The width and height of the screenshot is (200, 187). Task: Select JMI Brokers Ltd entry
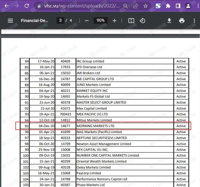pyautogui.click(x=88, y=73)
